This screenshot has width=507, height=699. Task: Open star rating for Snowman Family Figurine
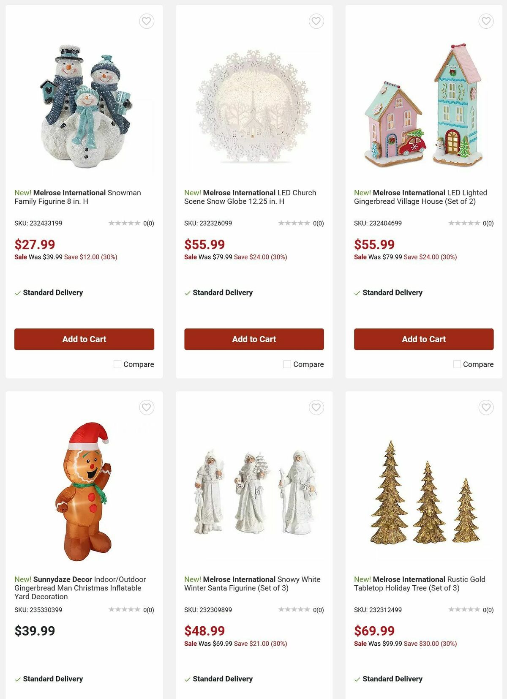click(x=124, y=223)
